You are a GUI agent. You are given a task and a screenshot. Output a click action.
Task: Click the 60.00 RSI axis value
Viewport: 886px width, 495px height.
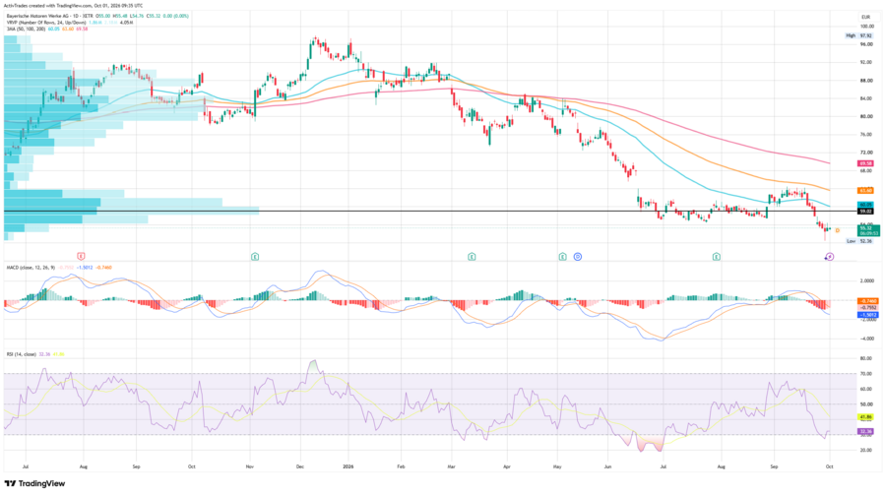point(866,389)
